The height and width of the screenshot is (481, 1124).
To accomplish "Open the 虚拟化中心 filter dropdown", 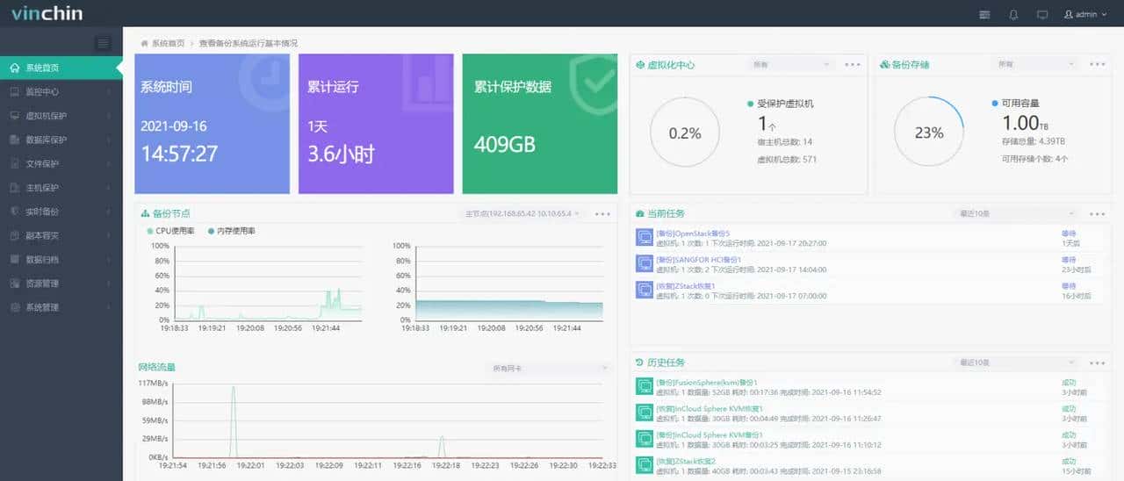I will point(790,64).
